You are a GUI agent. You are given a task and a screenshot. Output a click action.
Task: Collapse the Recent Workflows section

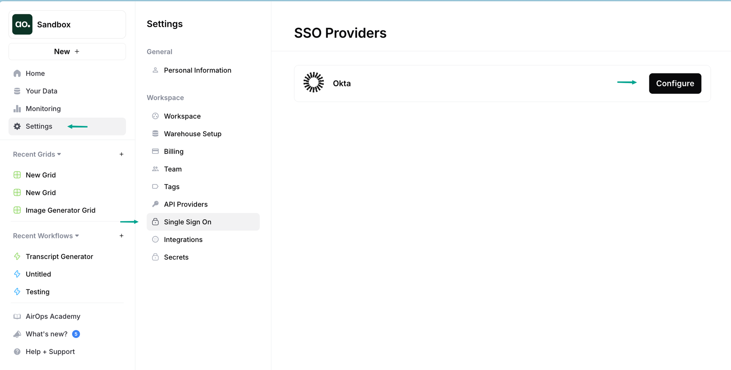46,236
